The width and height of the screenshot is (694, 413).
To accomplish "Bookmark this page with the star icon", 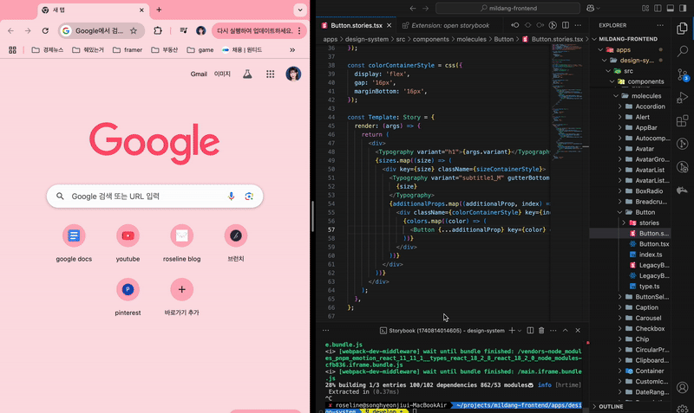I will pos(134,30).
